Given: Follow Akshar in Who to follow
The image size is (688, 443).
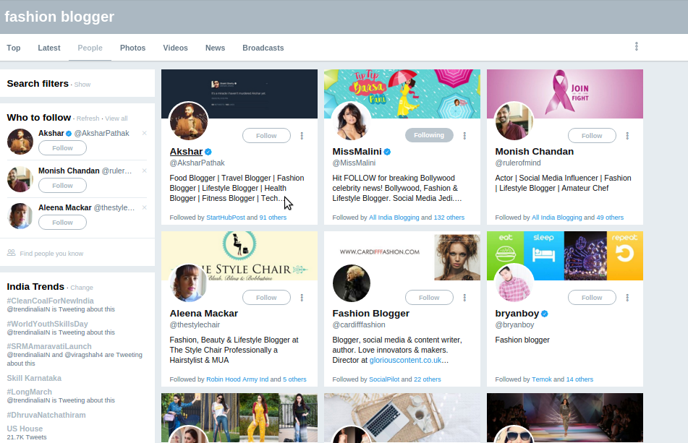Looking at the screenshot, I should tap(63, 148).
